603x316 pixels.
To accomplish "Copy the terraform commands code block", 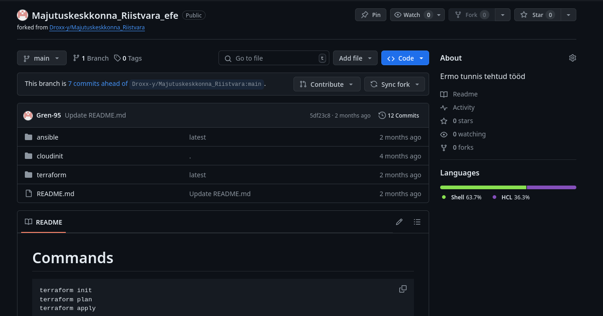I will (x=403, y=289).
